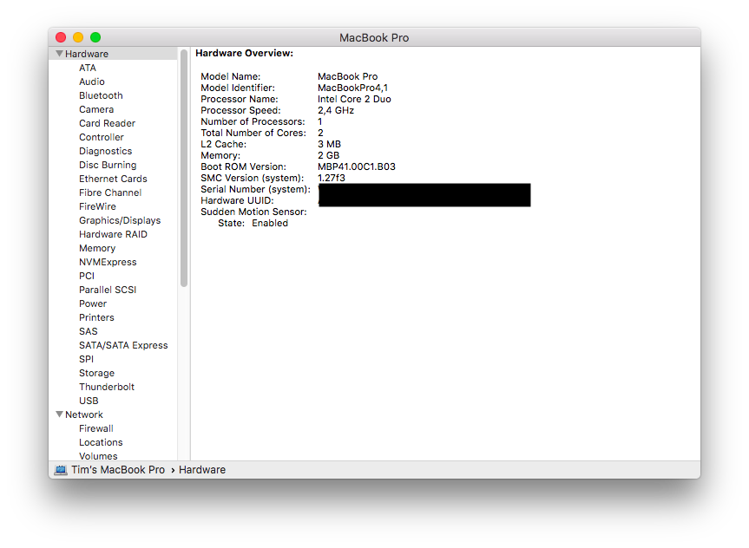Image resolution: width=749 pixels, height=548 pixels.
Task: Click the sidebar vertical scrollbar
Action: (x=184, y=168)
